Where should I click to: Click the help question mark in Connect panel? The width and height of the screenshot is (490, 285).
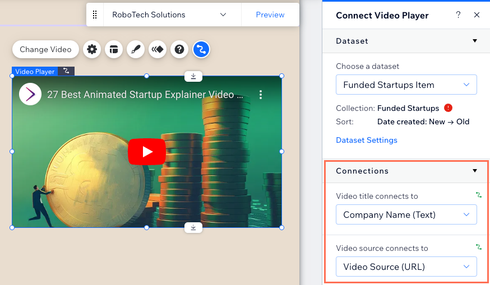[458, 15]
